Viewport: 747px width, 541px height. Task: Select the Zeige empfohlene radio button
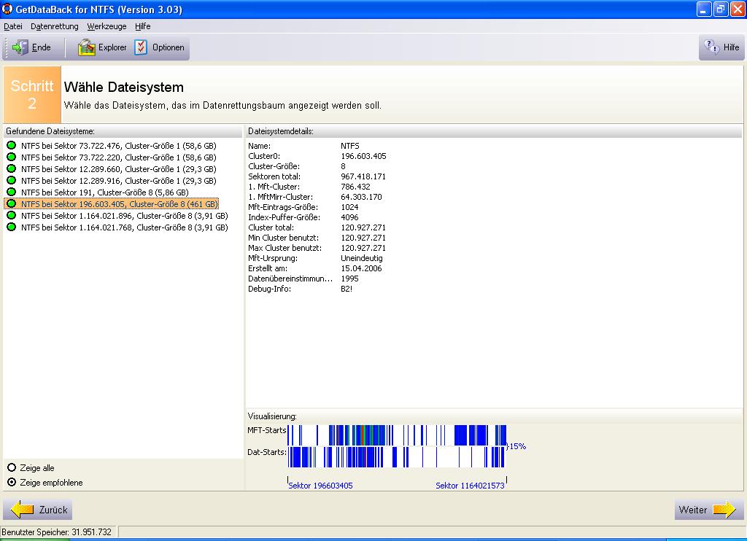tap(12, 482)
